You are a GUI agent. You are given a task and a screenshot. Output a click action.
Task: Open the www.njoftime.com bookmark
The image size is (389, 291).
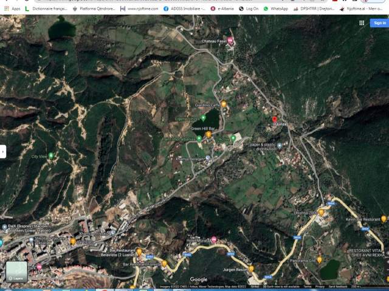pyautogui.click(x=139, y=9)
